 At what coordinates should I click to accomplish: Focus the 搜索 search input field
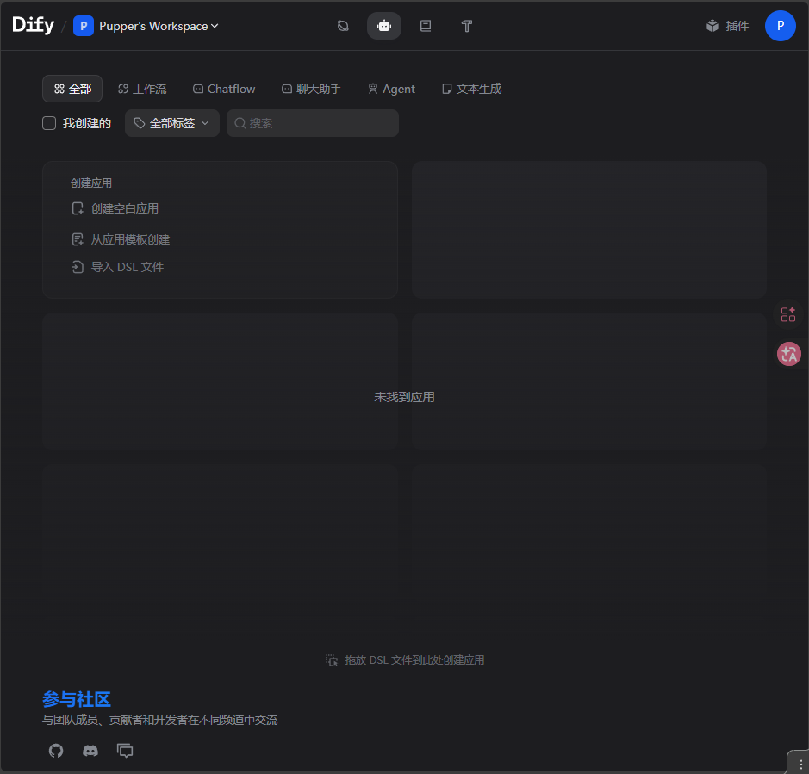(x=319, y=123)
